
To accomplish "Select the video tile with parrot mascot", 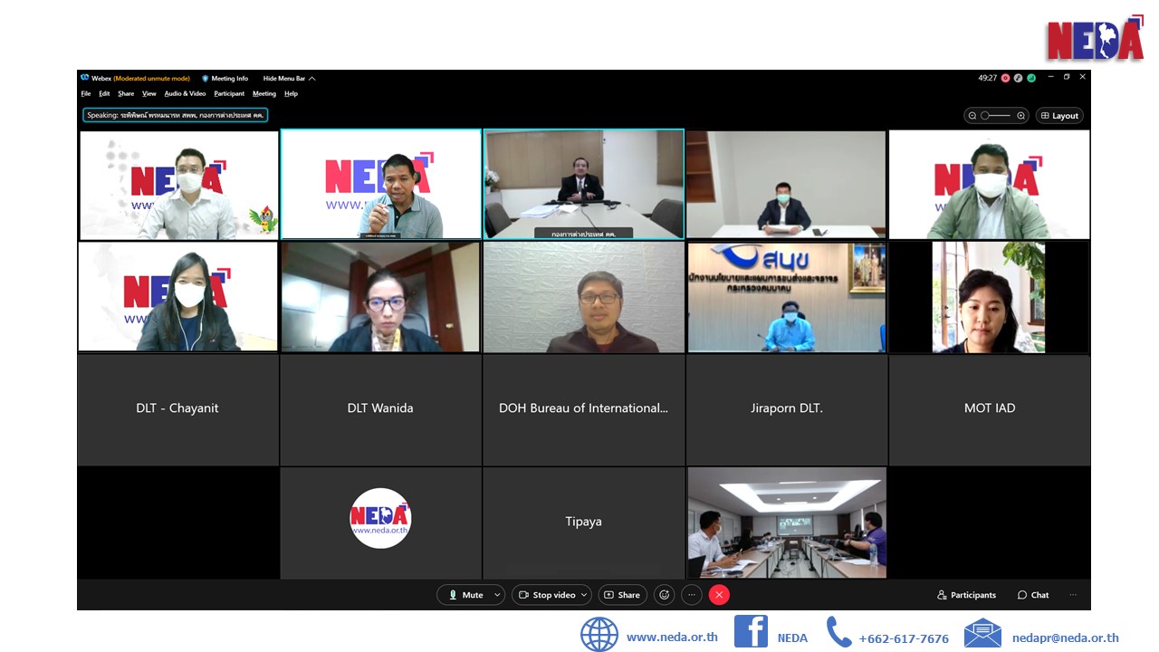I will [x=178, y=186].
